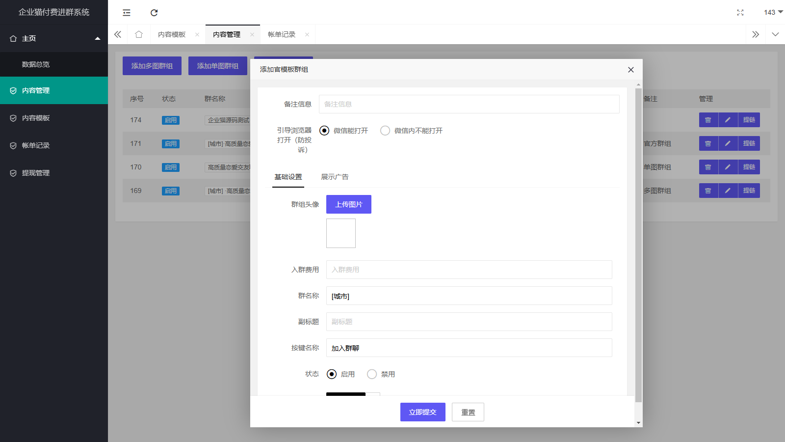Open the tab options chevron dropdown
This screenshot has height=442, width=785.
coord(775,34)
